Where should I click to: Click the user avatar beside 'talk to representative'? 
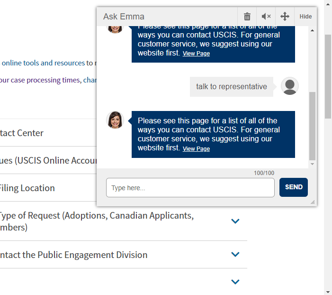(289, 86)
